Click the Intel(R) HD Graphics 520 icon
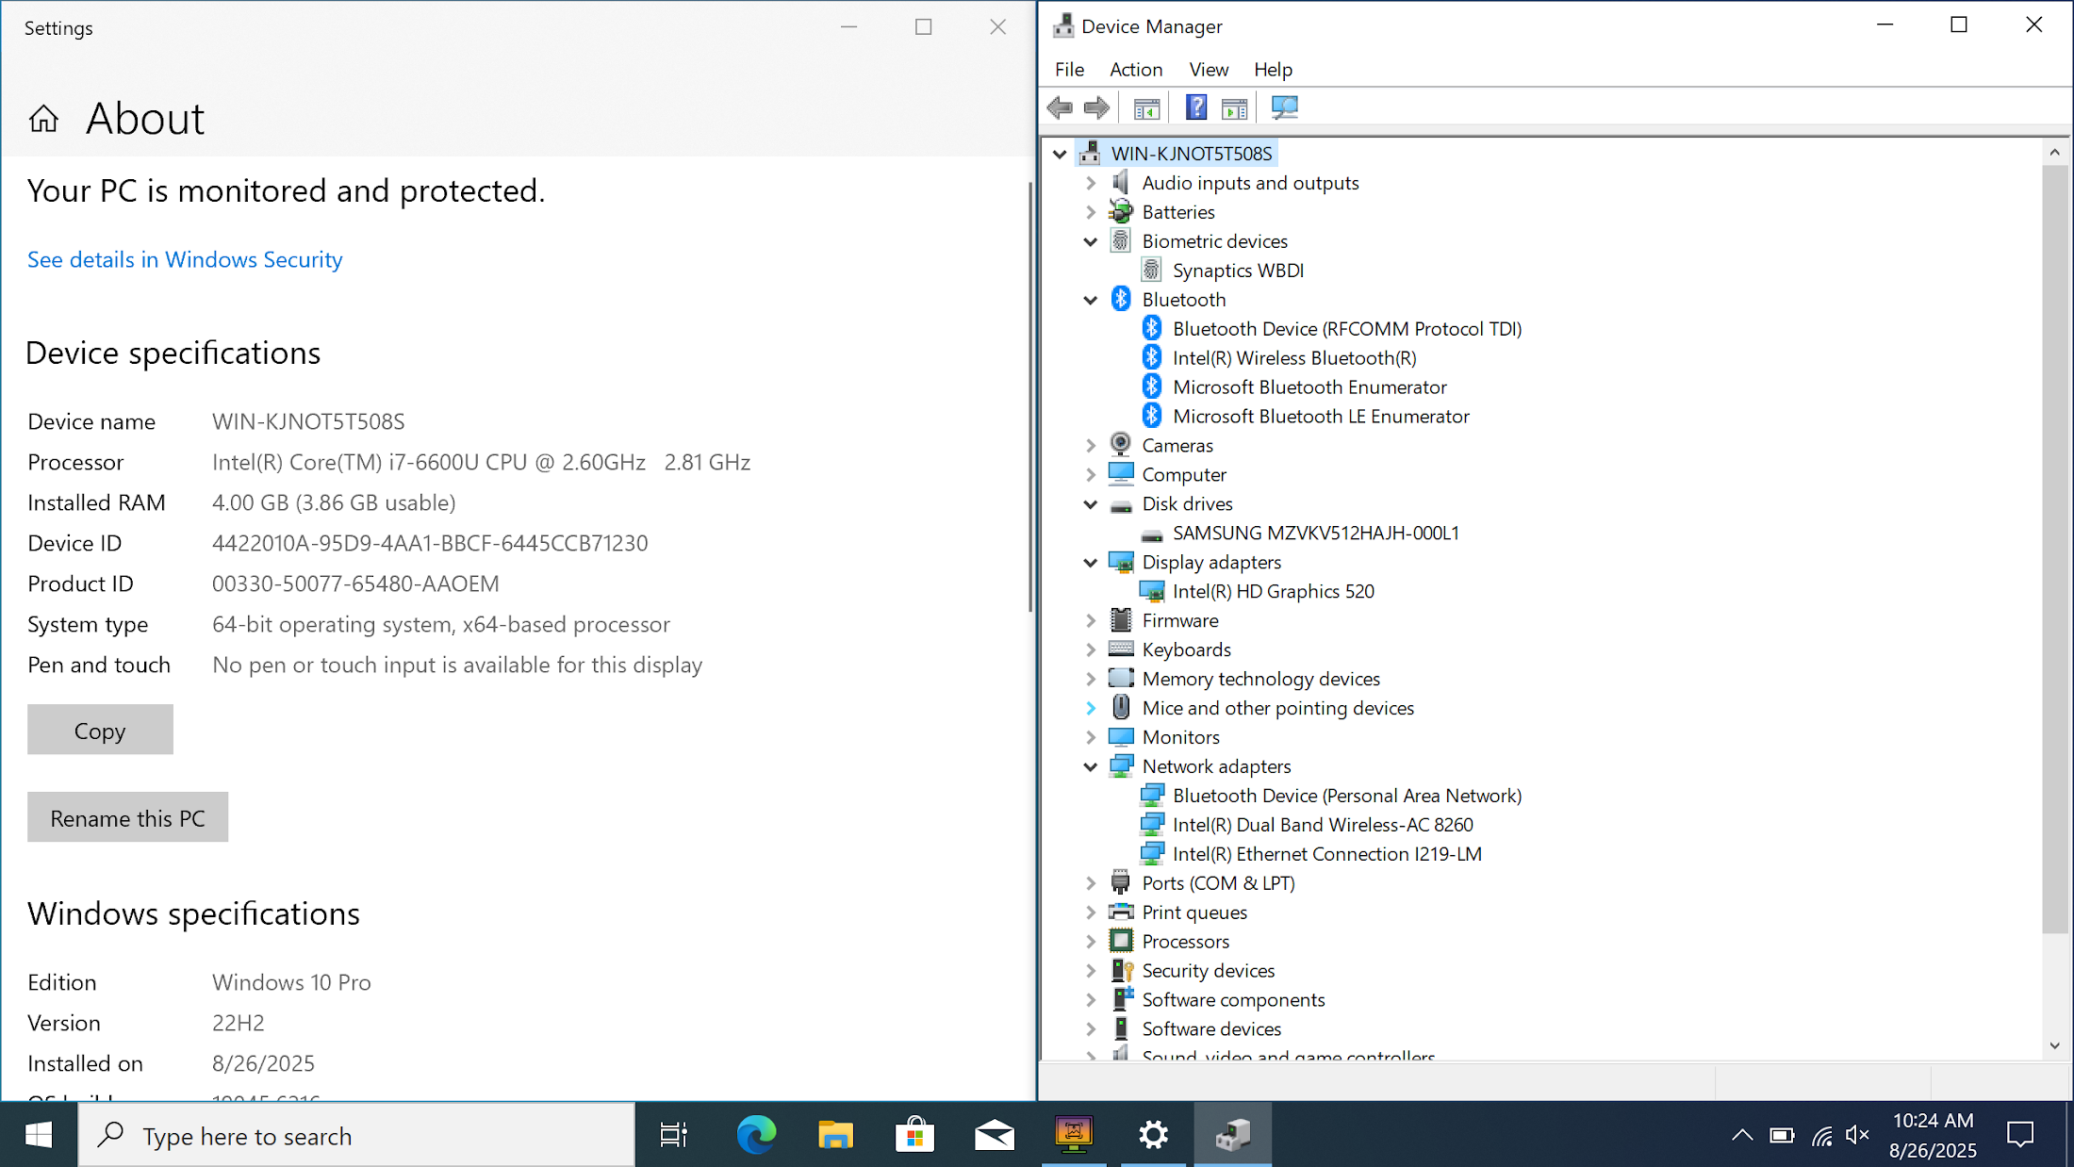The image size is (2074, 1167). (1151, 591)
